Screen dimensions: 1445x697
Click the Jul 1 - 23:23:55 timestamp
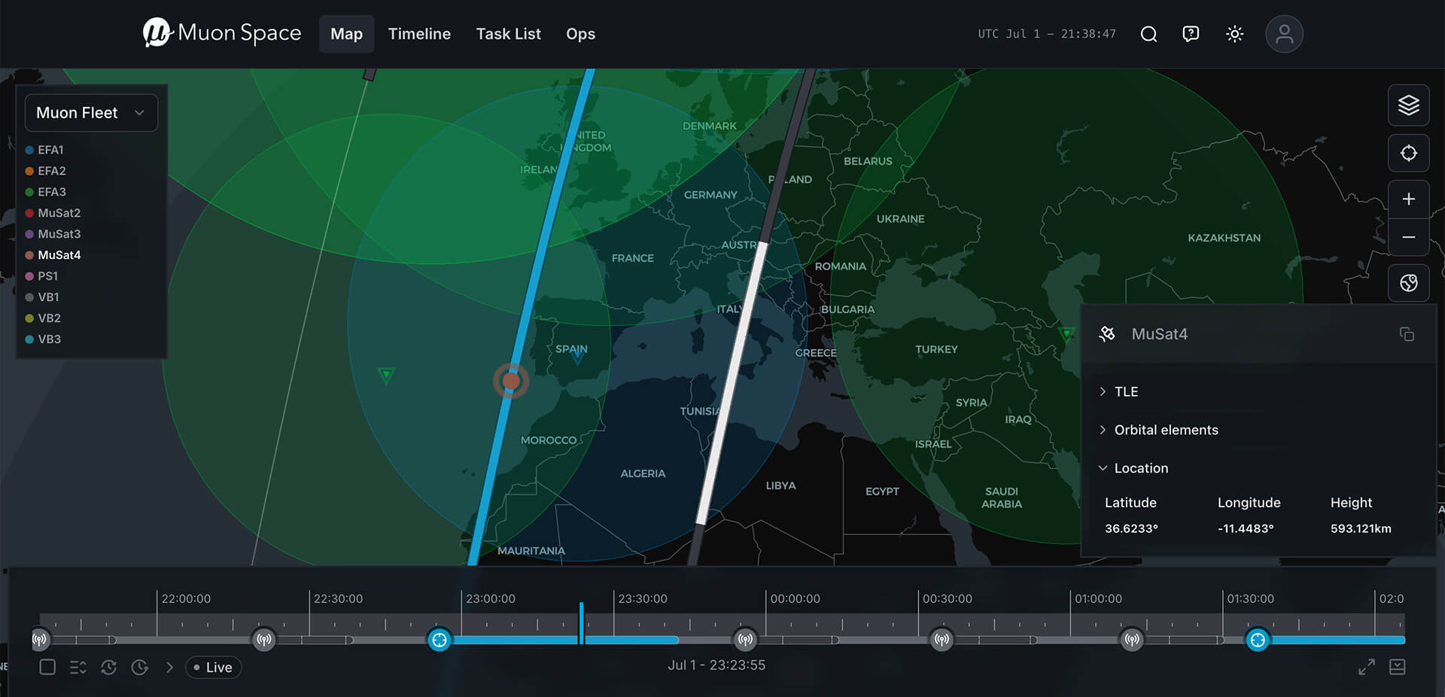tap(716, 665)
